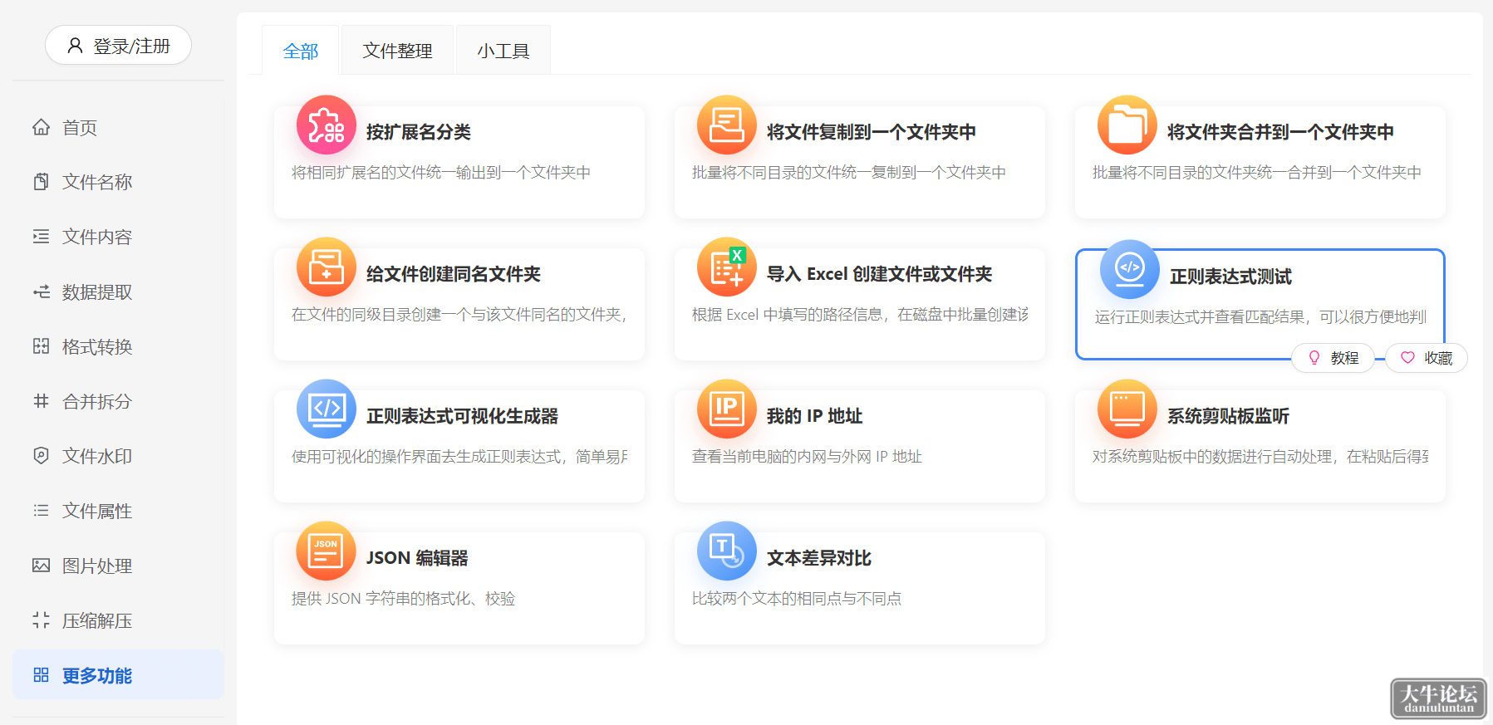Click the 文件名称 sidebar icon
This screenshot has height=725, width=1493.
41,182
